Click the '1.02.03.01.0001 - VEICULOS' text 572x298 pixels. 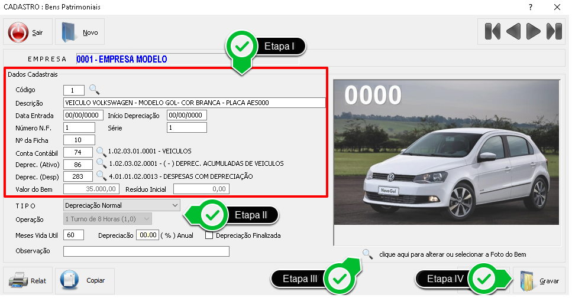coord(150,151)
